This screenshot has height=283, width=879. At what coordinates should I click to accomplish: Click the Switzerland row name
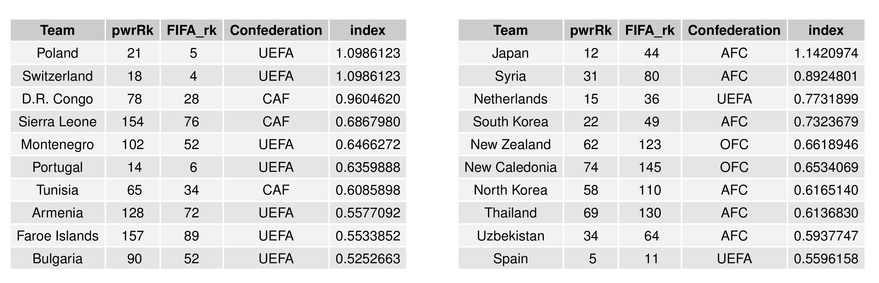(57, 76)
